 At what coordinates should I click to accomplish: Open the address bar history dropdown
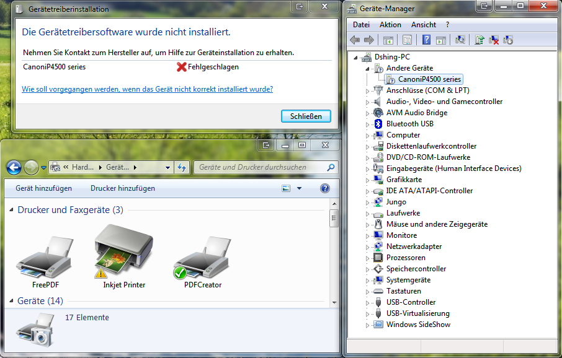click(x=167, y=167)
